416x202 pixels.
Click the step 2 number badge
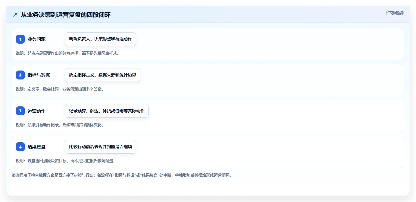point(20,75)
